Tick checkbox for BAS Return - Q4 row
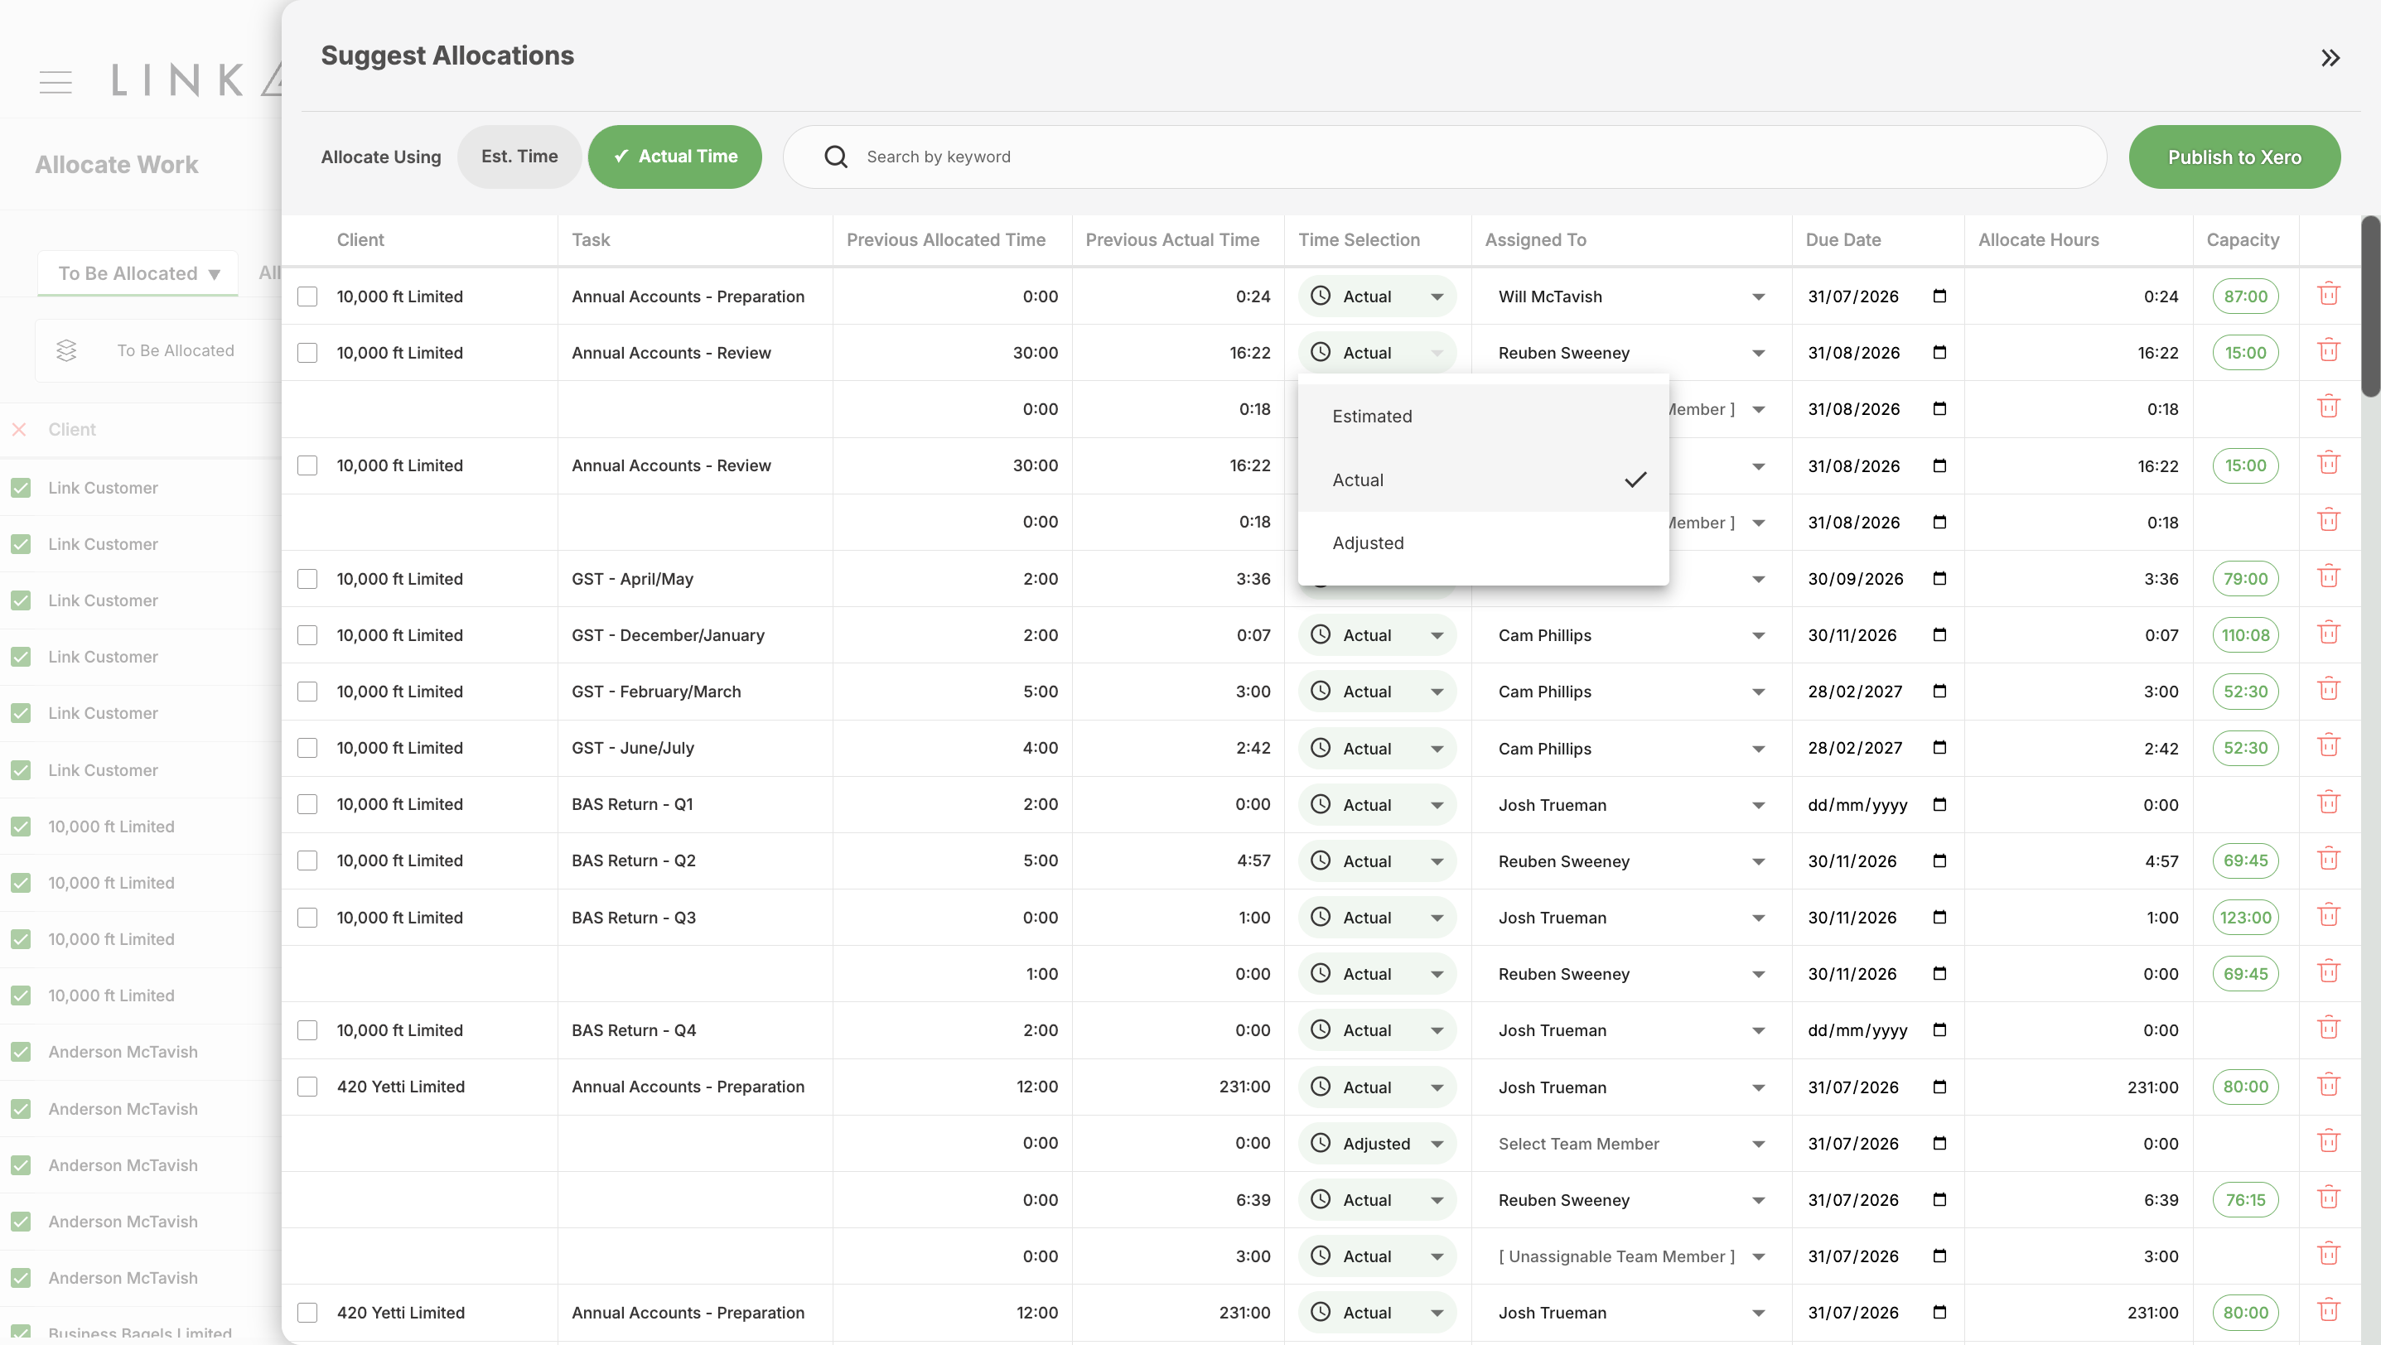The width and height of the screenshot is (2381, 1345). [308, 1030]
